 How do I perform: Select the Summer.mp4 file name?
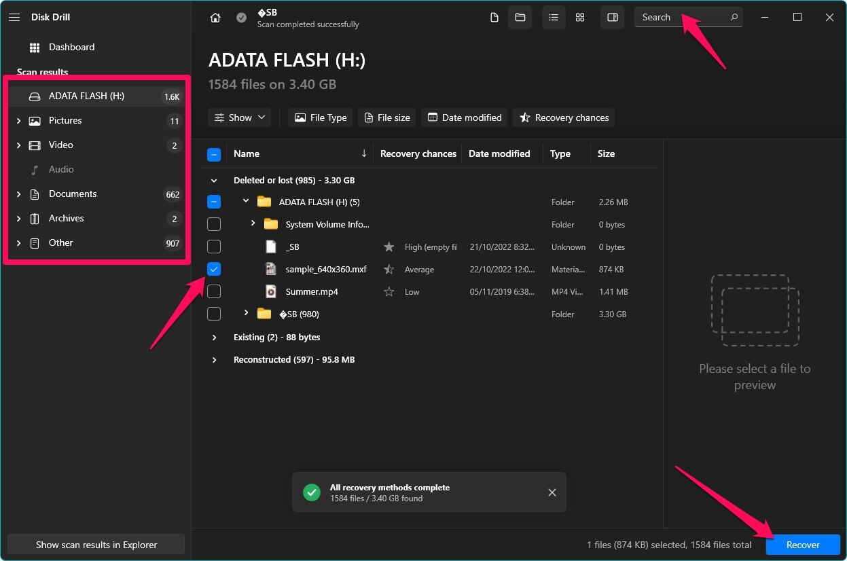312,292
